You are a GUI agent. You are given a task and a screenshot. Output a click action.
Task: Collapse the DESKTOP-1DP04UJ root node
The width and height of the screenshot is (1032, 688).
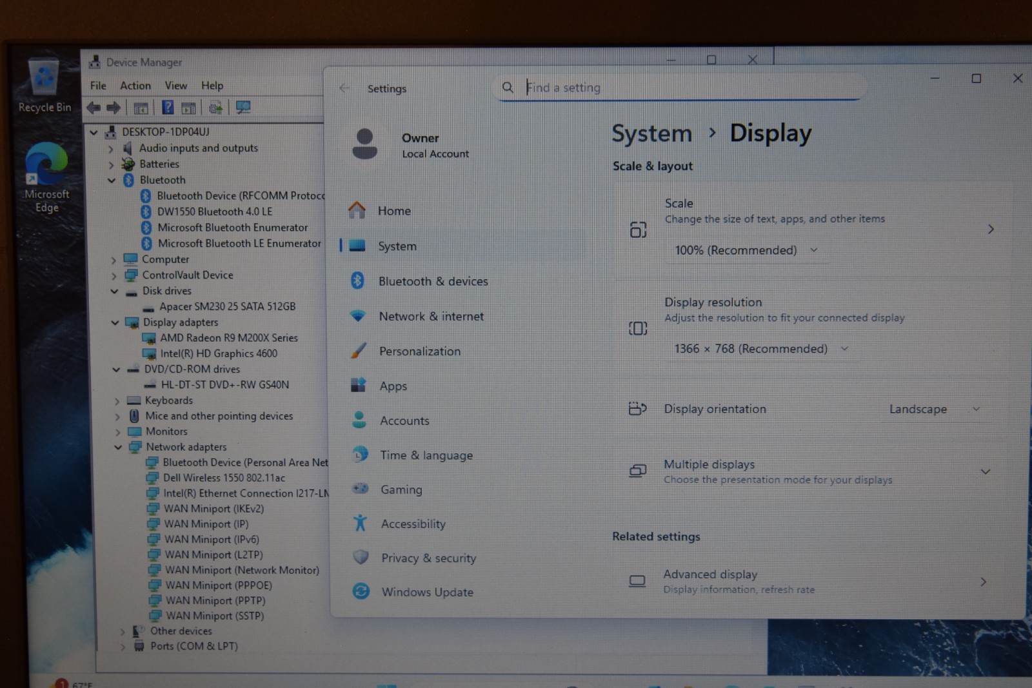point(94,133)
